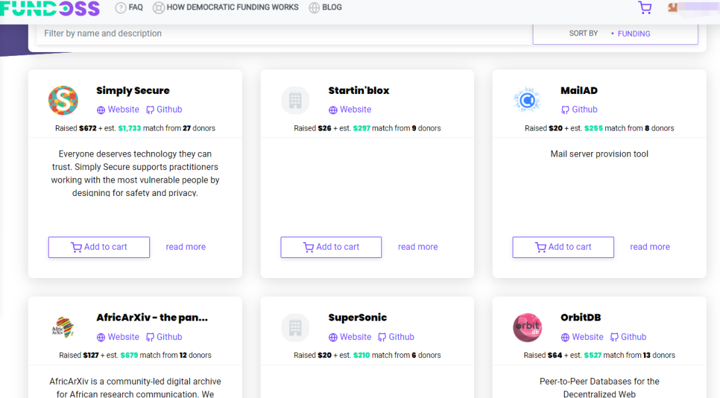The height and width of the screenshot is (398, 720).
Task: Click the MailAD project logo
Action: tap(527, 100)
